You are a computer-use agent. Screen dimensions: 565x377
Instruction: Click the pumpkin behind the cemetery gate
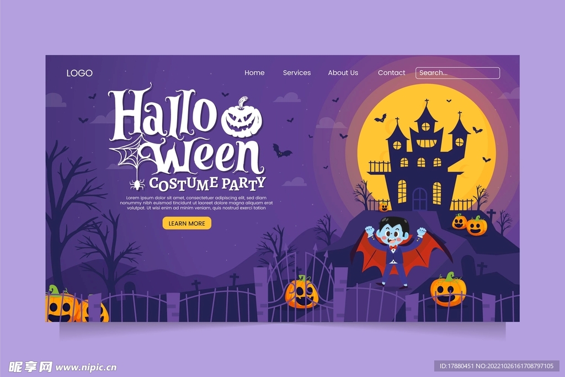(x=302, y=292)
